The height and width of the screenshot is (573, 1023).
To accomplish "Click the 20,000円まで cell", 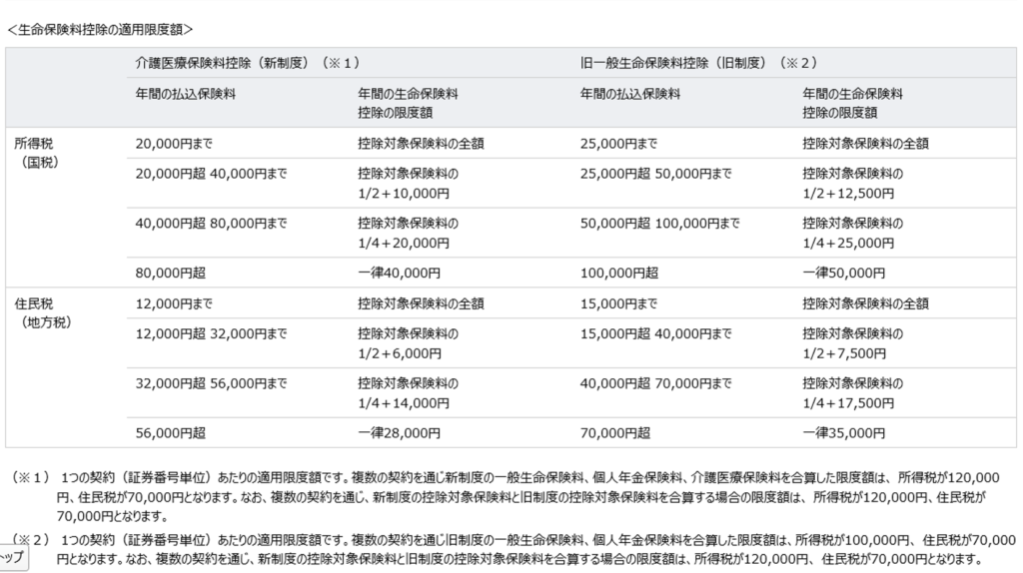I will (x=174, y=143).
